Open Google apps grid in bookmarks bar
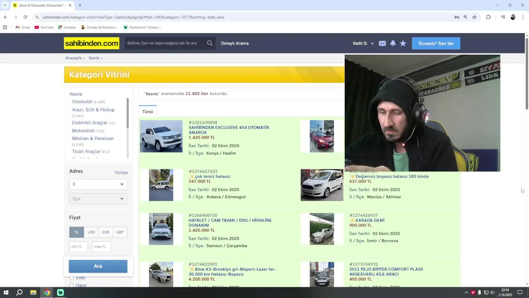529x298 pixels. point(5,27)
